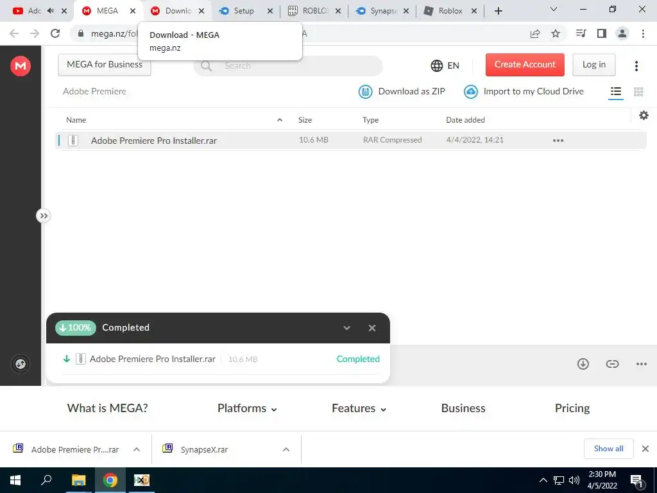This screenshot has height=493, width=657.
Task: Click the link icon in the bottom action bar
Action: click(x=612, y=363)
